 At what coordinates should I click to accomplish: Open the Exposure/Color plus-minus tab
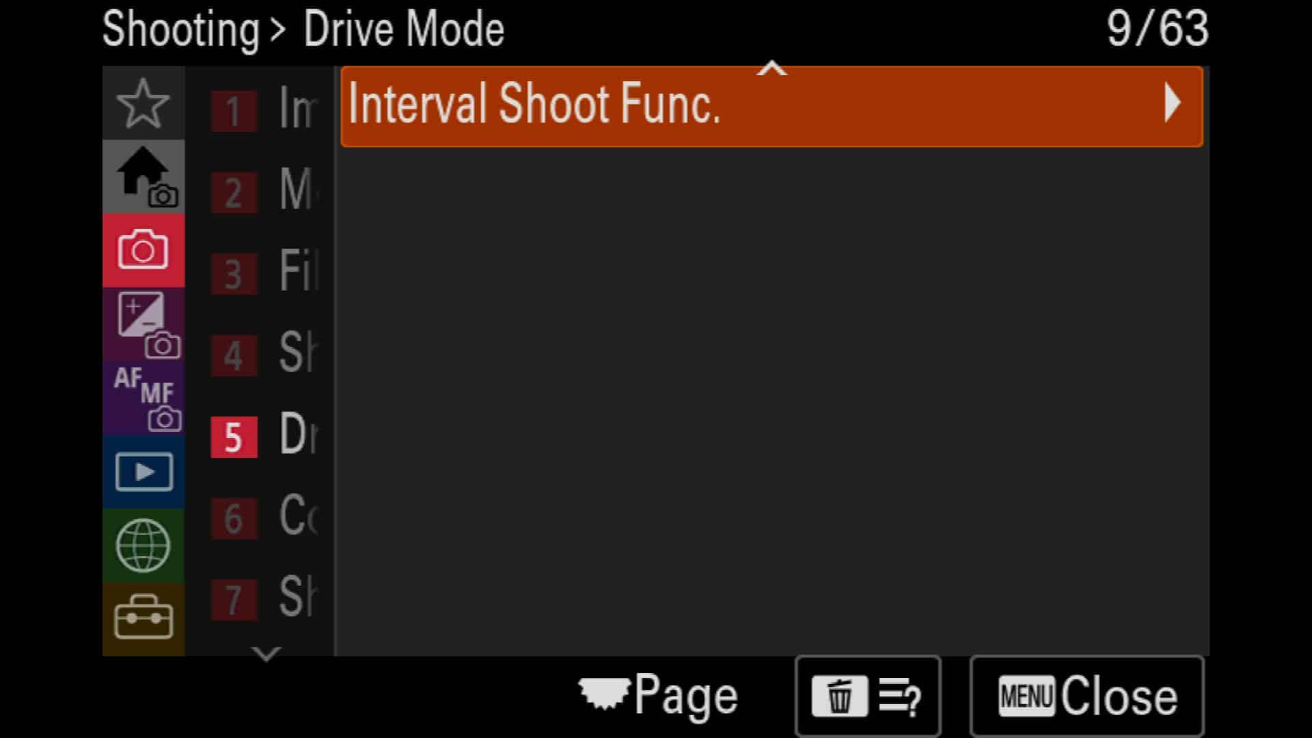[x=143, y=325]
